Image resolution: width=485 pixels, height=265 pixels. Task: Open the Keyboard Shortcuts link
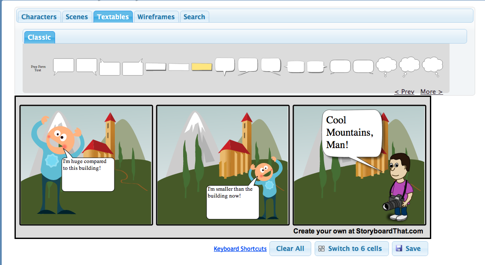(x=240, y=249)
